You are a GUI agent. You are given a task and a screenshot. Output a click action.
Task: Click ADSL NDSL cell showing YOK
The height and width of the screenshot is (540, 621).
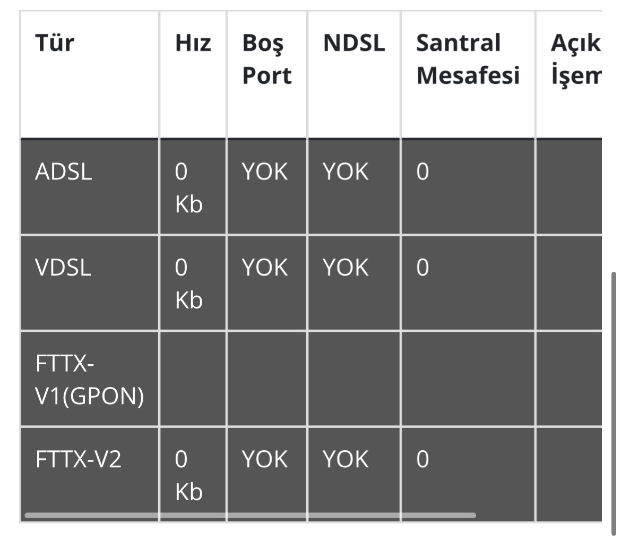(x=346, y=173)
